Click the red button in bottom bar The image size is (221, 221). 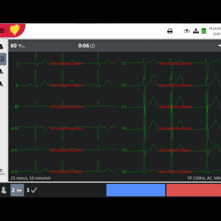[x=194, y=190]
